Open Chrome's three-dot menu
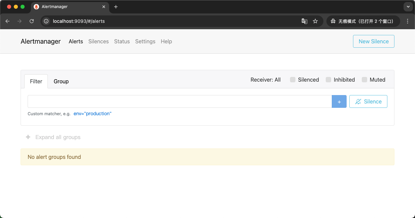 pyautogui.click(x=408, y=21)
